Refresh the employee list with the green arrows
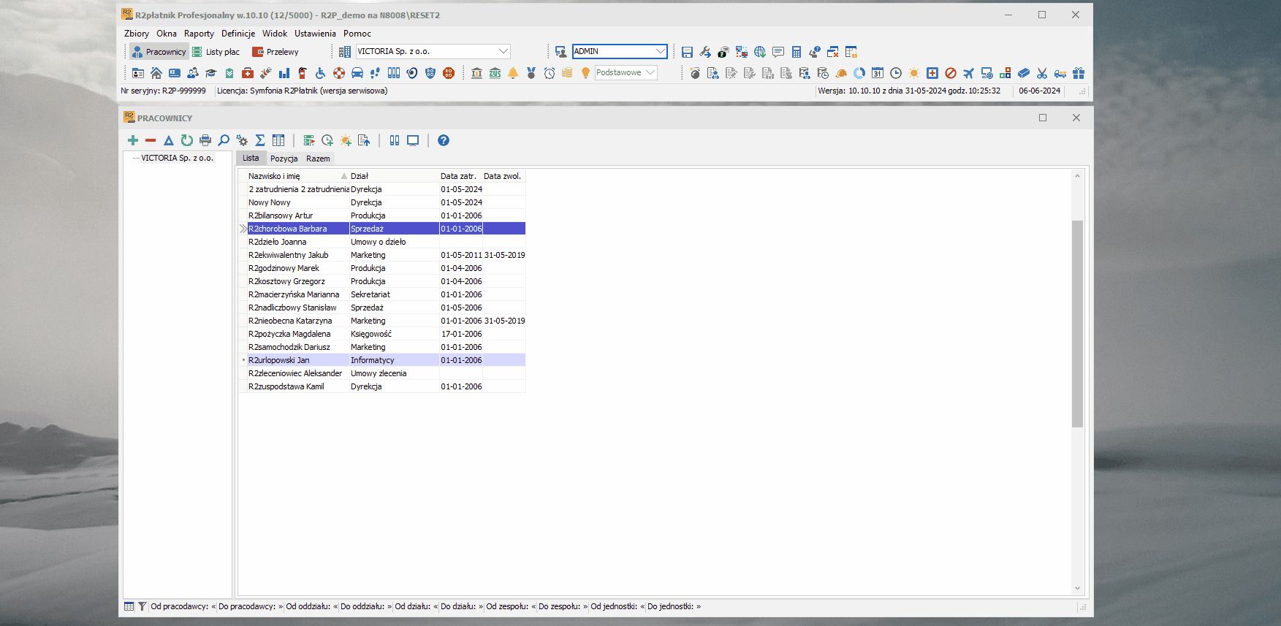The height and width of the screenshot is (626, 1281). point(187,140)
